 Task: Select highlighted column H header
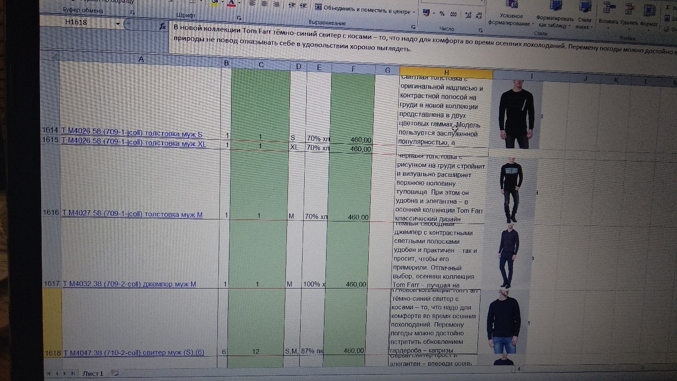pos(446,73)
